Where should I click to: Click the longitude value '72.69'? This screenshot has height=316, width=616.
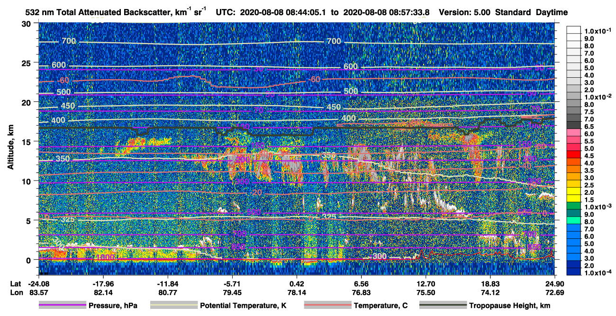pyautogui.click(x=555, y=292)
